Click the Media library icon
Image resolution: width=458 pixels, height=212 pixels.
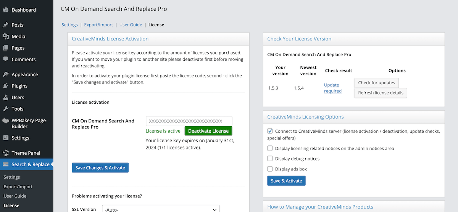(x=6, y=37)
